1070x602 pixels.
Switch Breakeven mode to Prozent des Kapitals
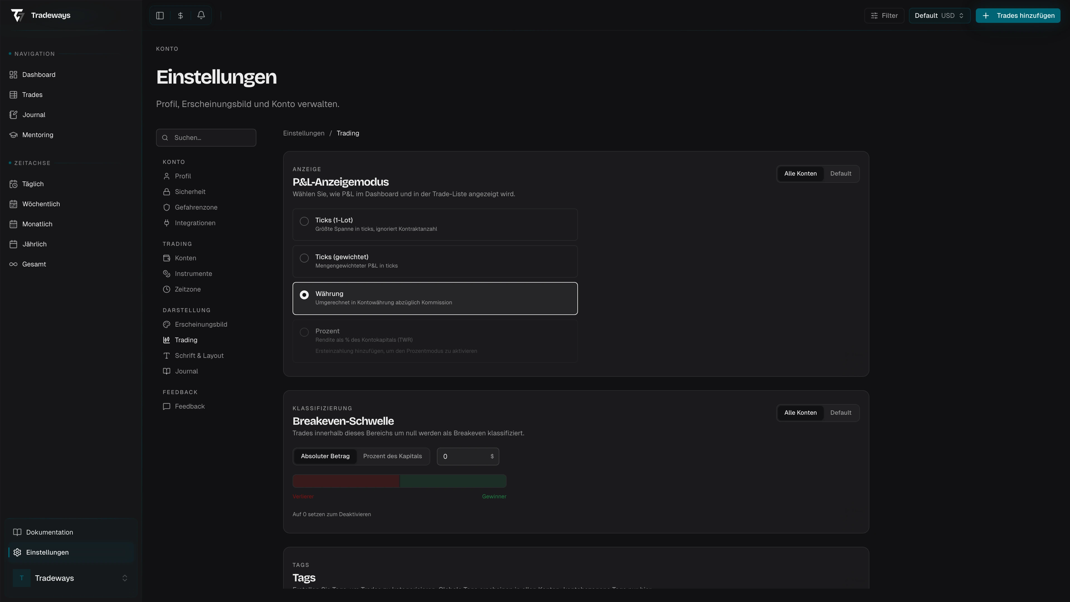tap(392, 456)
